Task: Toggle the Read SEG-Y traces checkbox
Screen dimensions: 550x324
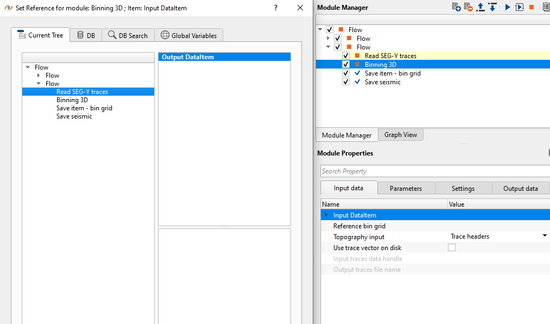Action: (x=346, y=56)
